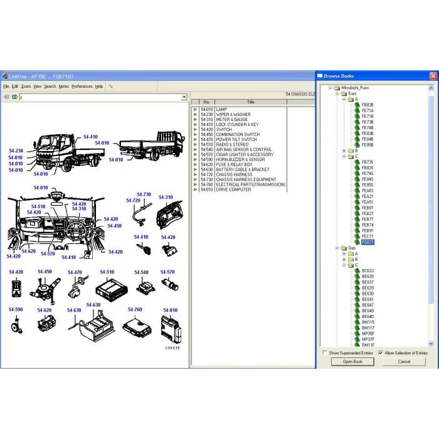The height and width of the screenshot is (439, 439).
Task: Click the Title column header
Action: tap(251, 102)
